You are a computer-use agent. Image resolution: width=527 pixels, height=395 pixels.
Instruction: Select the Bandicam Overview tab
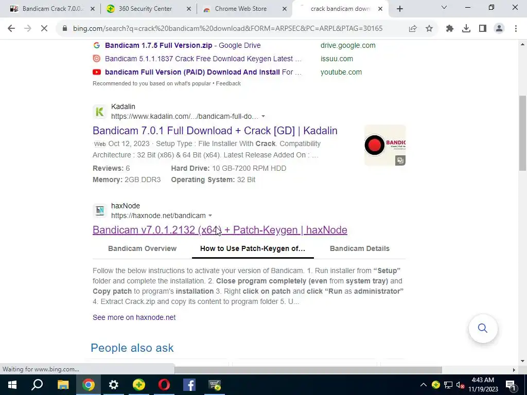coord(142,248)
